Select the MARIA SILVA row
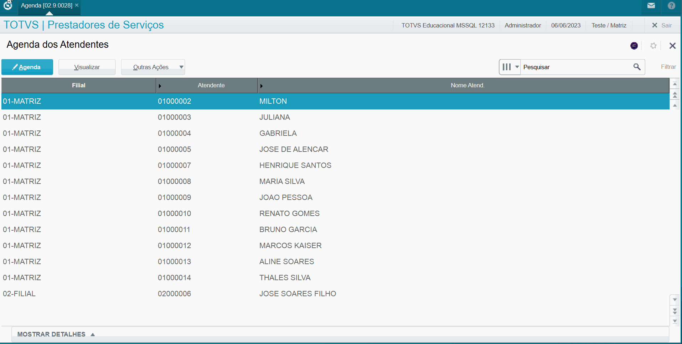The height and width of the screenshot is (344, 682). 335,181
